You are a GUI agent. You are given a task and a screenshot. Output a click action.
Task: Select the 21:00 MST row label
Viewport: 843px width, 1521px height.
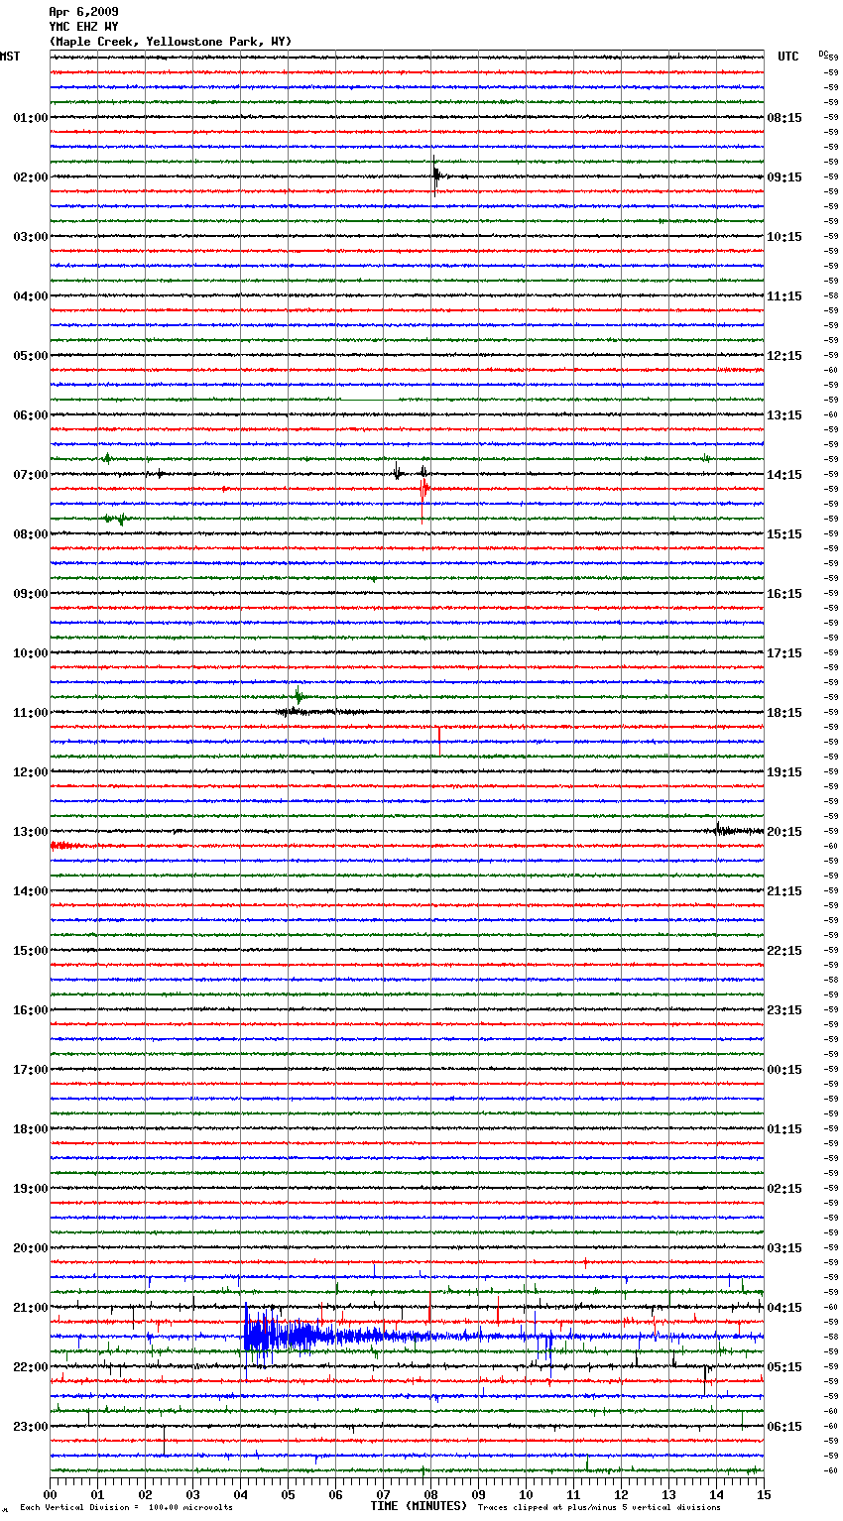coord(31,1308)
